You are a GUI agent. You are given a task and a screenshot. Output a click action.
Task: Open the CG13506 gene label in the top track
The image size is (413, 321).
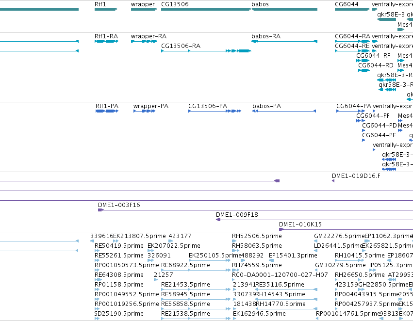click(175, 4)
